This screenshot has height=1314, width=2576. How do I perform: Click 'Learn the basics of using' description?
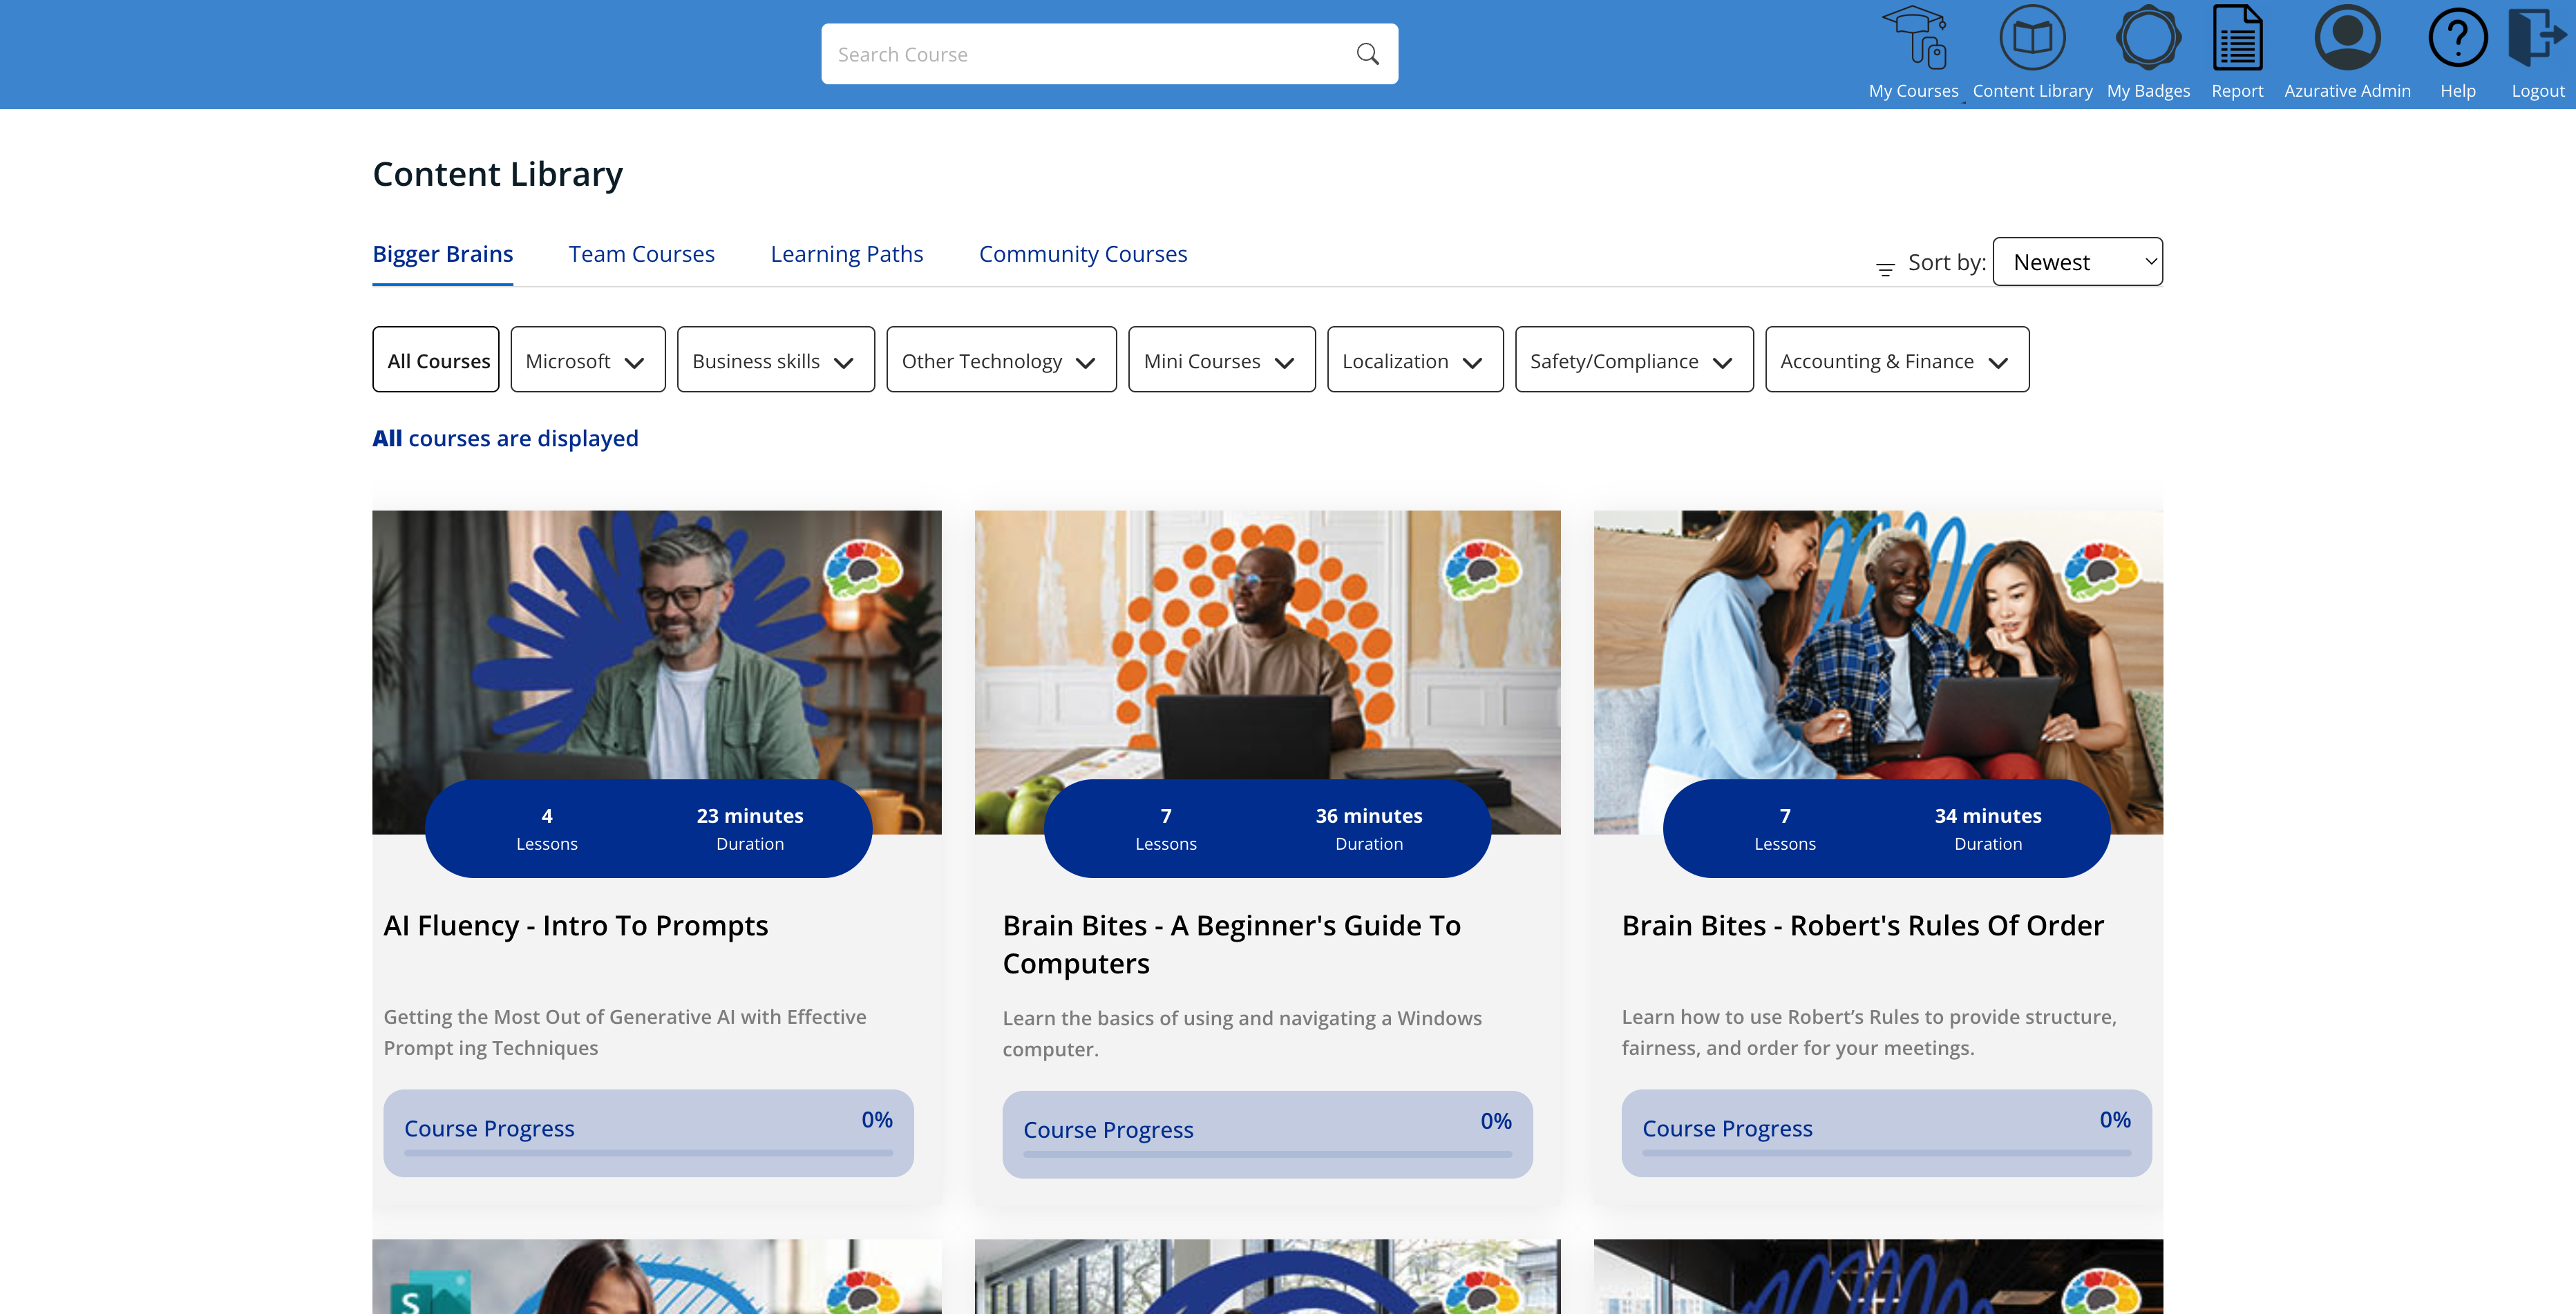point(1242,1034)
